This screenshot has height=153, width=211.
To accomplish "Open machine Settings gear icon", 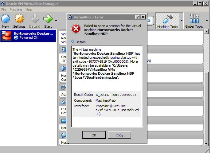I will [19, 18].
